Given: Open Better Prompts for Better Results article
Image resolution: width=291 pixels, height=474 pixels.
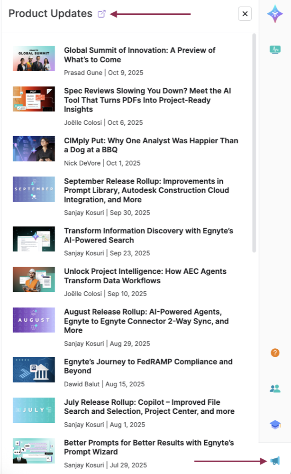Looking at the screenshot, I should [x=149, y=447].
